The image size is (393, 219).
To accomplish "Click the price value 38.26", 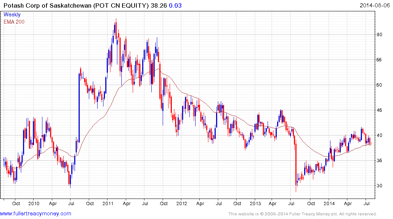I will click(159, 5).
